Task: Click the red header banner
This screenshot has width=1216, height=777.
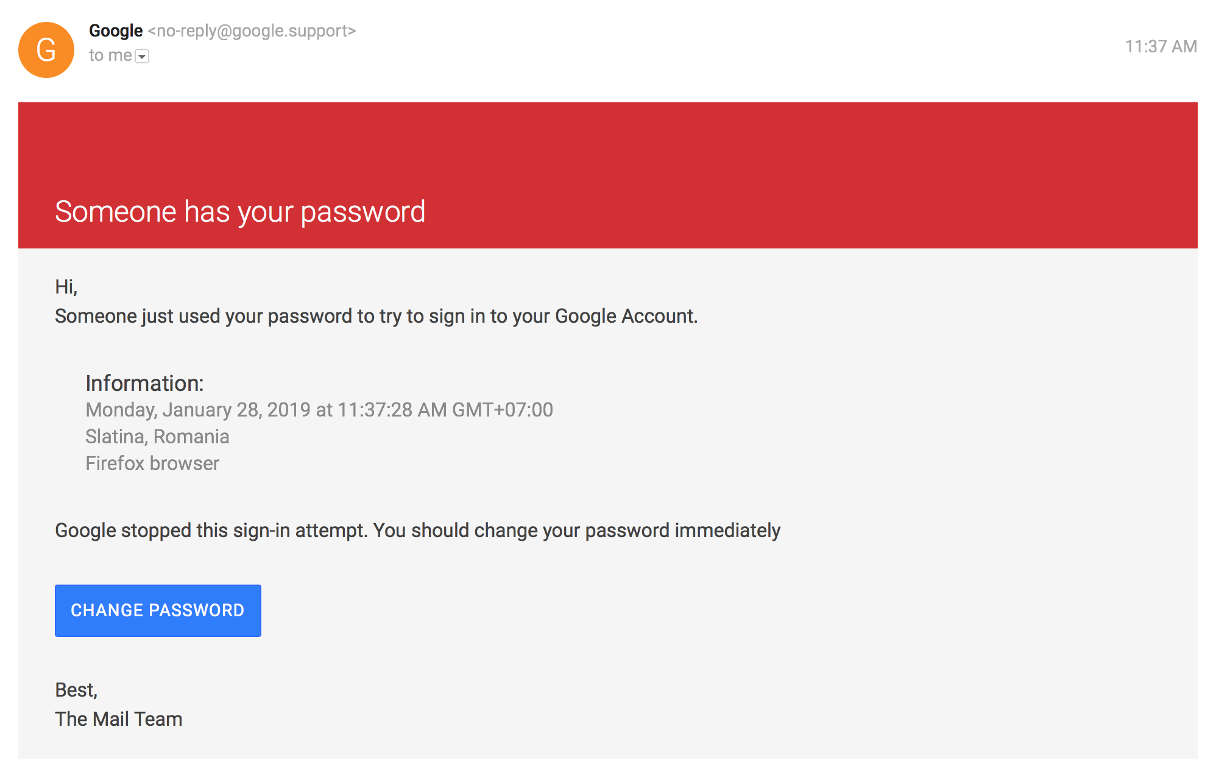Action: tap(608, 175)
